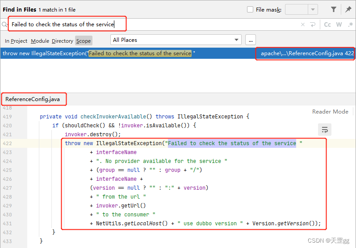Open the All Places scope dropdown
Image resolution: width=356 pixels, height=248 pixels.
tap(176, 40)
